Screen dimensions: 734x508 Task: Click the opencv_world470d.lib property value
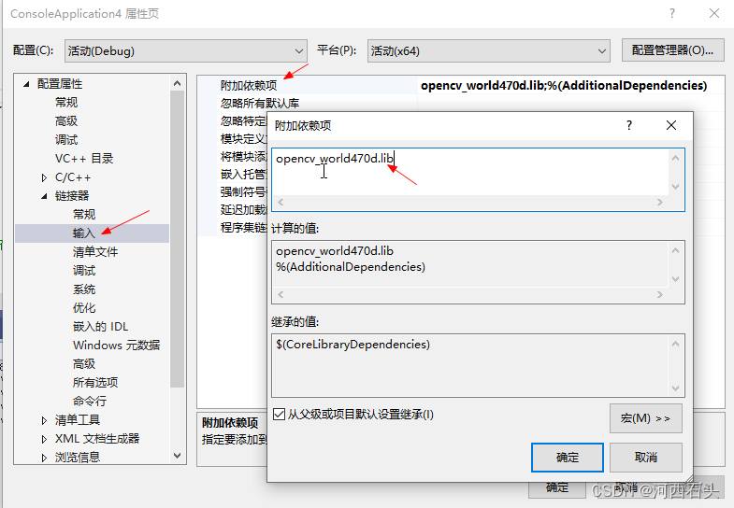click(x=564, y=86)
